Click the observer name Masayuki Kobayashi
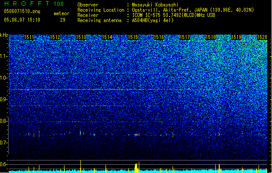Viewport: 272px width, 173px height. [x=155, y=5]
